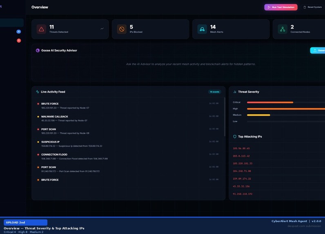Click Reset System button
This screenshot has height=234, width=325.
click(x=313, y=7)
